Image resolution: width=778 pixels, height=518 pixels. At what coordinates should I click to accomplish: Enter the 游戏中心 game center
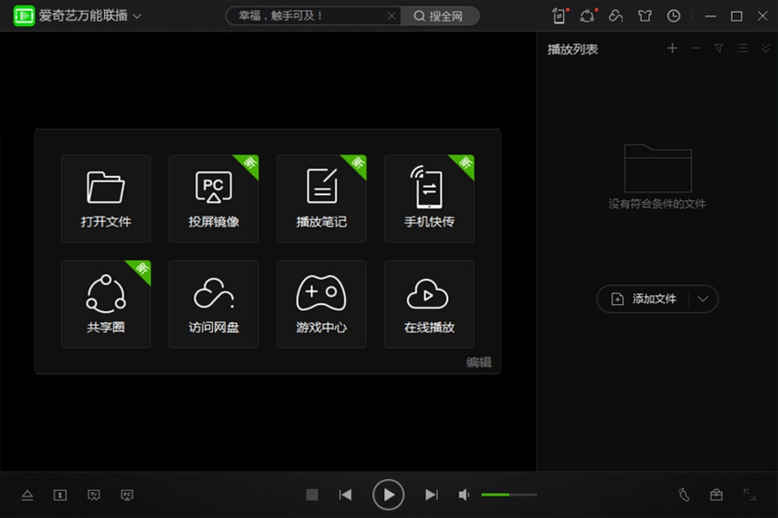click(x=321, y=304)
